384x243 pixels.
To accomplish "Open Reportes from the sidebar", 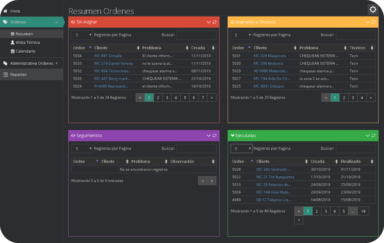I will pyautogui.click(x=19, y=75).
